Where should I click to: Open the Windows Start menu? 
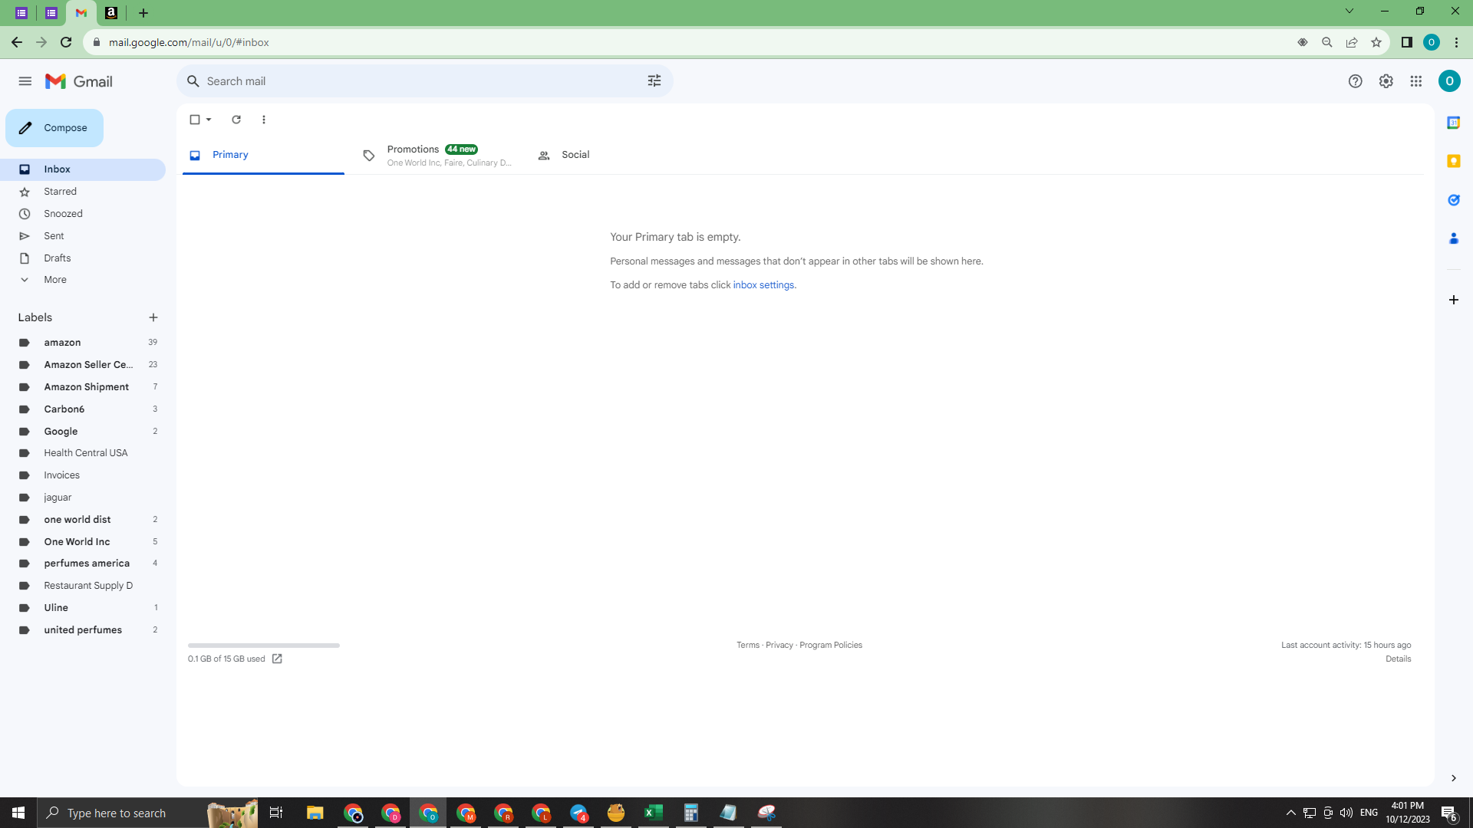tap(18, 813)
